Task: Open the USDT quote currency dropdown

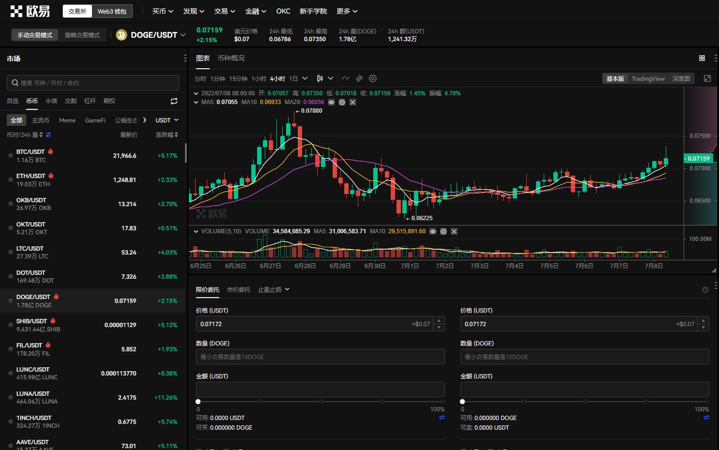Action: [167, 120]
